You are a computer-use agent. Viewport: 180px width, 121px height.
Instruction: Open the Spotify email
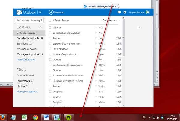tap(57, 97)
